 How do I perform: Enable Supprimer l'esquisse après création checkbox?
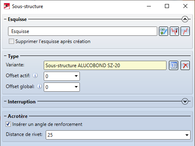(11, 41)
